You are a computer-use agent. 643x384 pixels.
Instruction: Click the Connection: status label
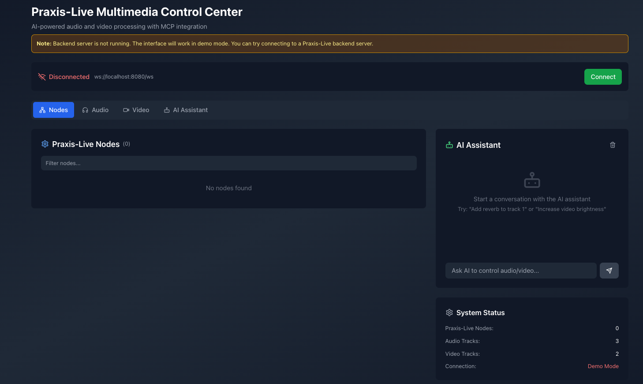click(461, 366)
